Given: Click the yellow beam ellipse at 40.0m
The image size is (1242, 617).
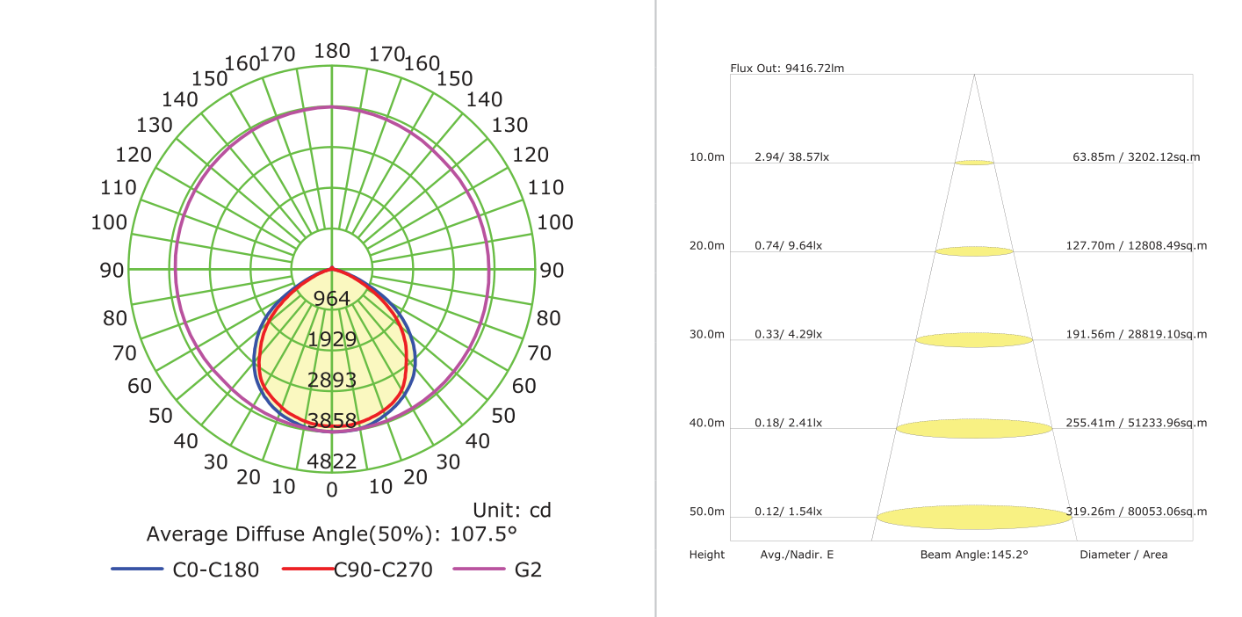Looking at the screenshot, I should [x=974, y=429].
